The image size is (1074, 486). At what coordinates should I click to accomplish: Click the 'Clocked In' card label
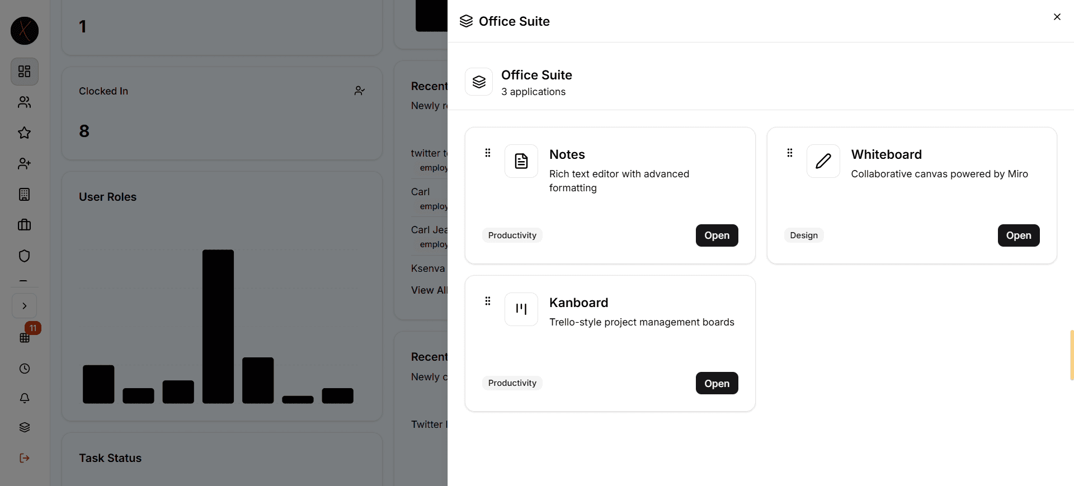pyautogui.click(x=103, y=91)
